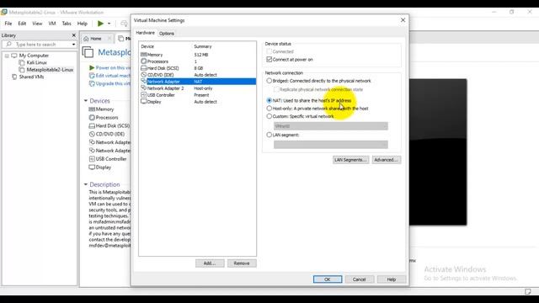Click the search magnifier icon in Library

tap(8, 45)
